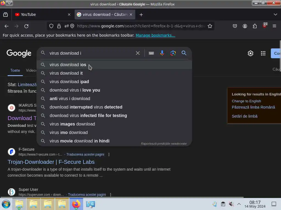Image resolution: width=281 pixels, height=210 pixels.
Task: Select the virus download Google tab
Action: pyautogui.click(x=105, y=14)
